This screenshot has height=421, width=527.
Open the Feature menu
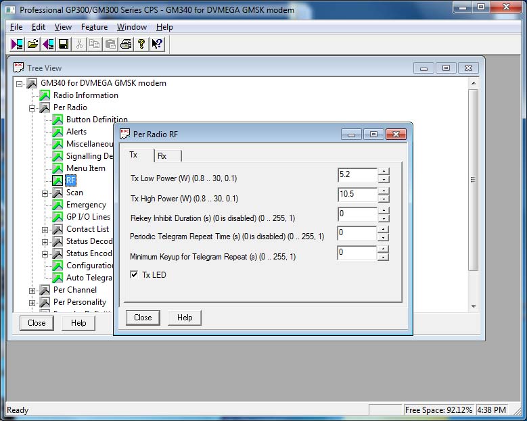click(95, 27)
